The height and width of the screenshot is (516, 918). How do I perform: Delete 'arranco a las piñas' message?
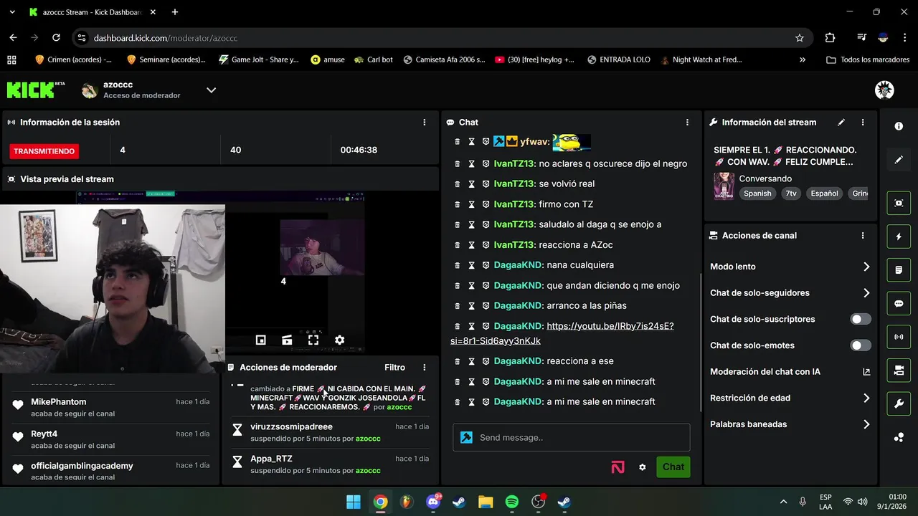point(457,306)
